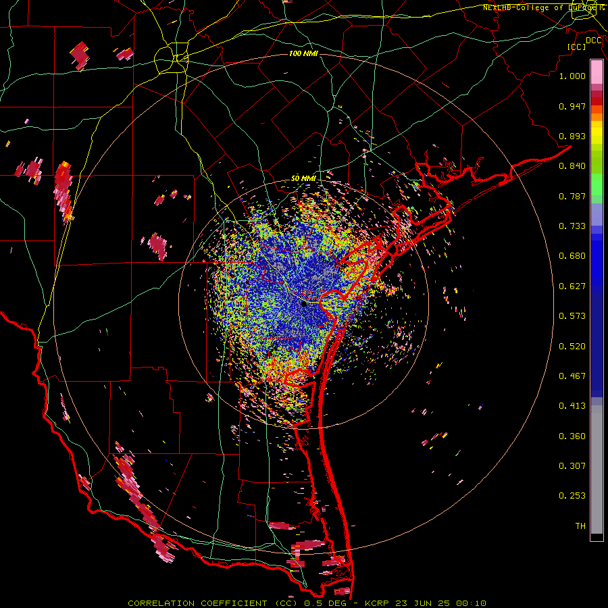
Task: Click the 0.467 scale value
Action: [x=572, y=376]
